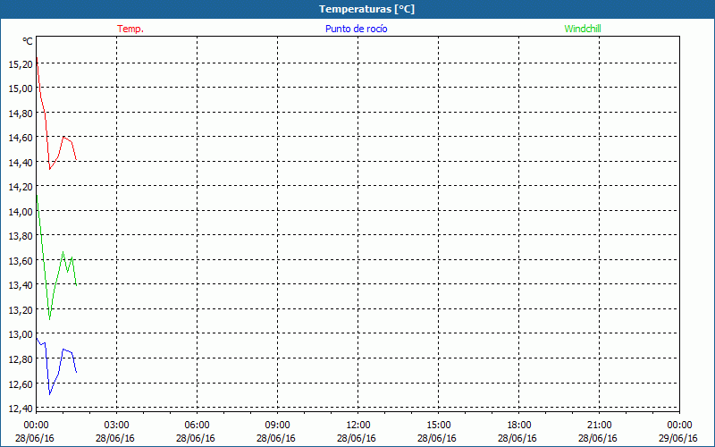Click the 13,80 y-axis value
The image size is (715, 447).
(x=21, y=236)
